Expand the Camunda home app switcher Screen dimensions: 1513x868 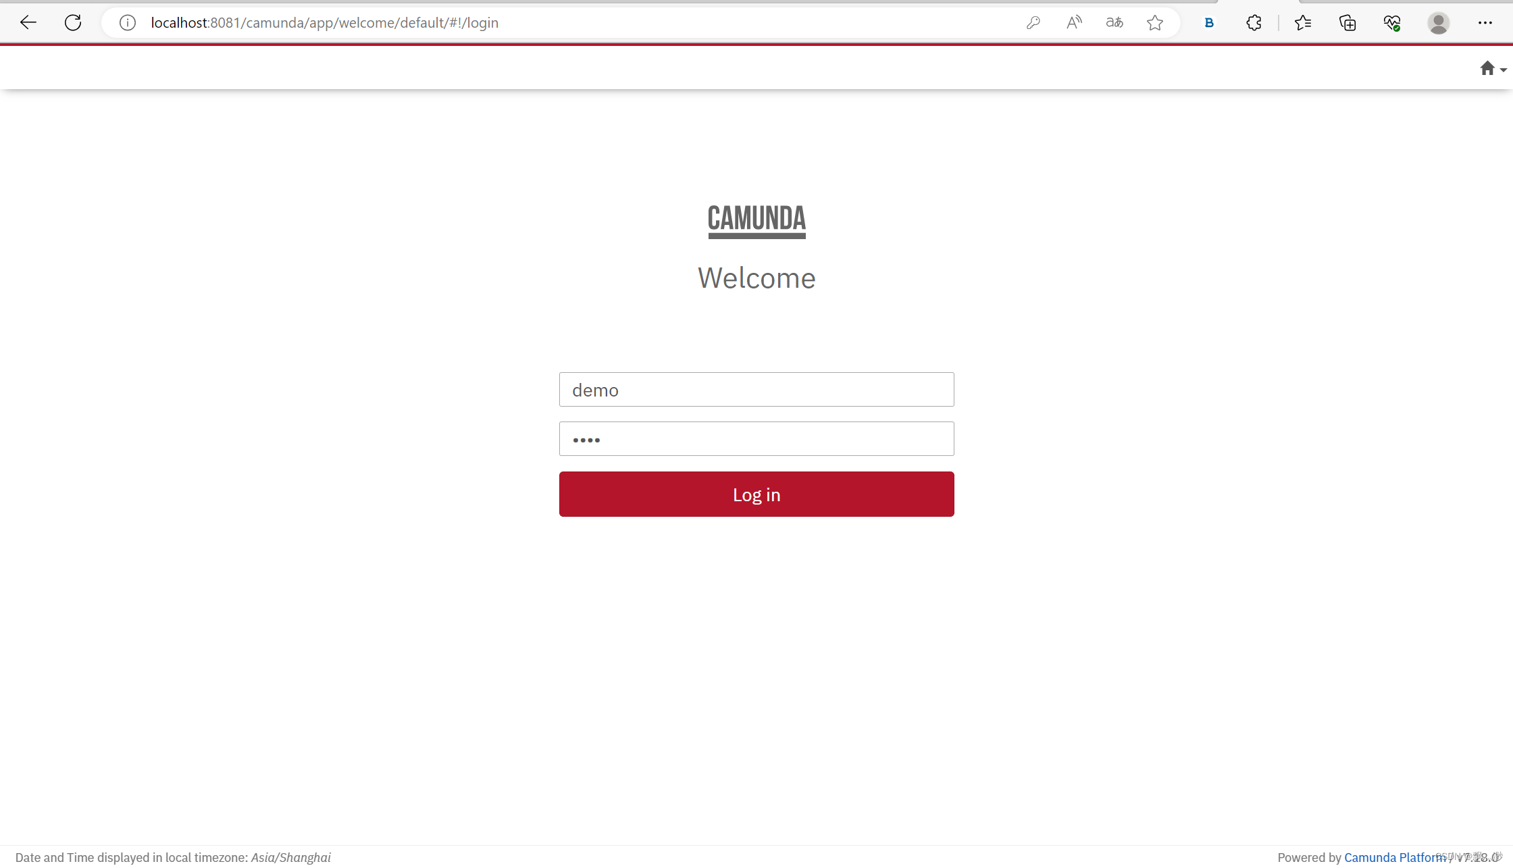(x=1492, y=68)
